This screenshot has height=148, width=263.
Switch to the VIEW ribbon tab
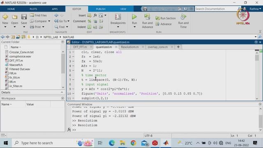point(123,9)
